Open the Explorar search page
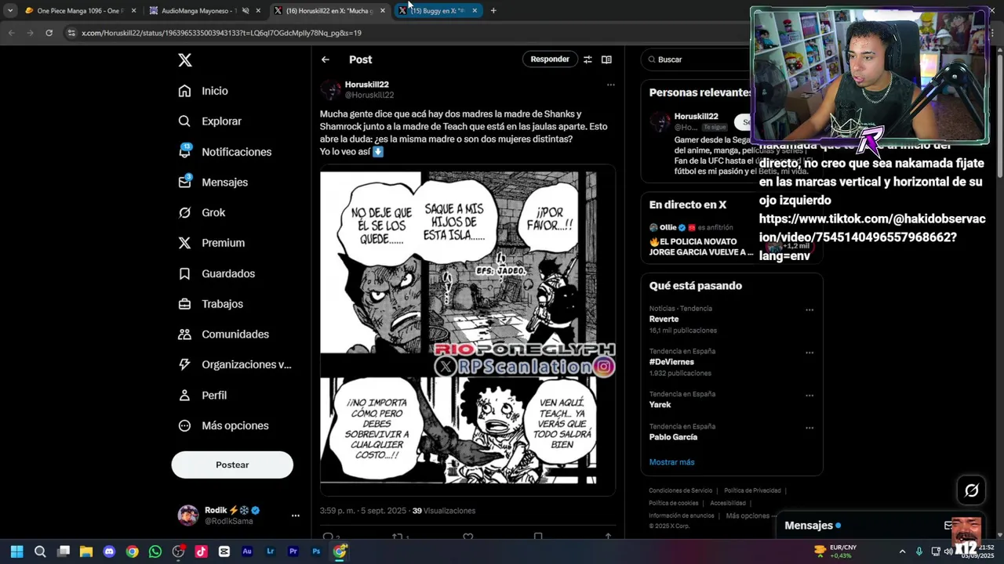Viewport: 1004px width, 564px height. pyautogui.click(x=209, y=121)
